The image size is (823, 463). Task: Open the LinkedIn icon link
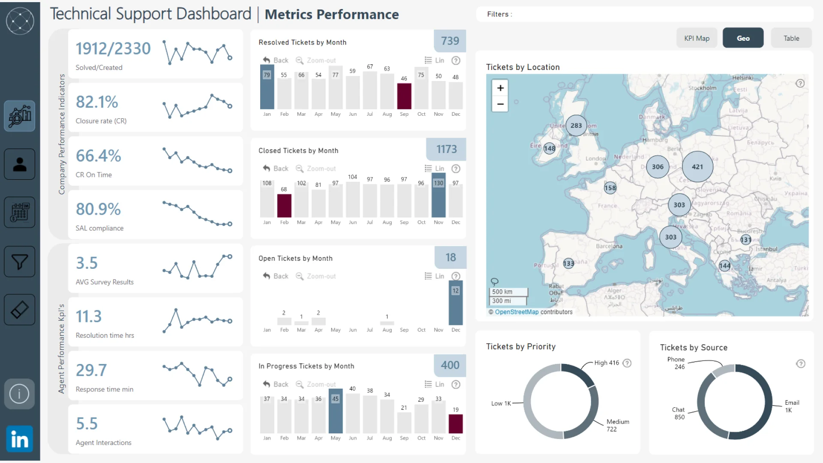point(20,439)
